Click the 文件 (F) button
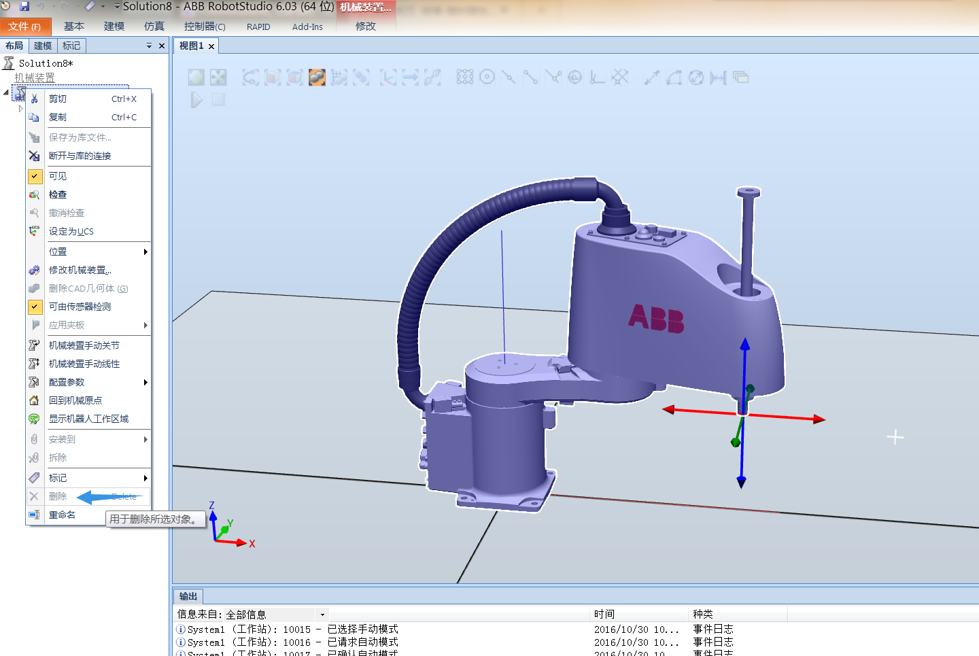979x656 pixels. [24, 27]
